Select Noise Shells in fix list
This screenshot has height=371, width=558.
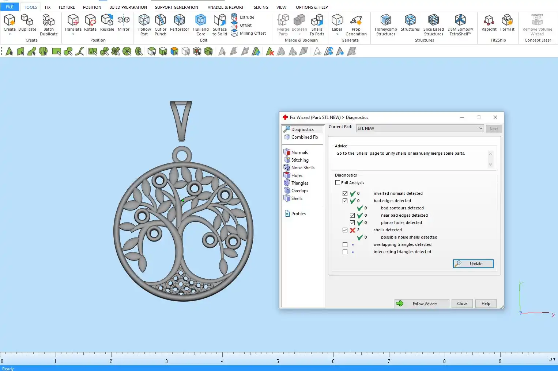[302, 168]
